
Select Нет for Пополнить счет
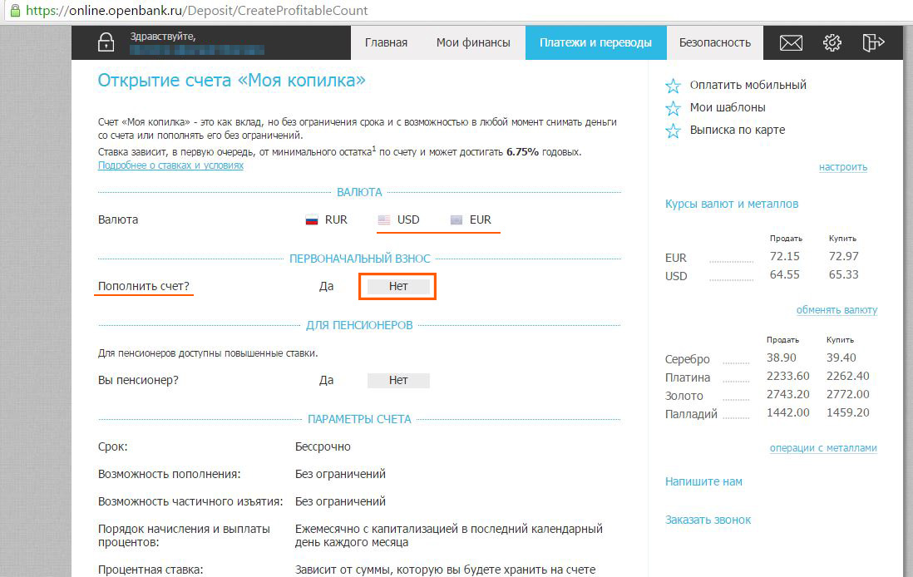click(x=398, y=286)
